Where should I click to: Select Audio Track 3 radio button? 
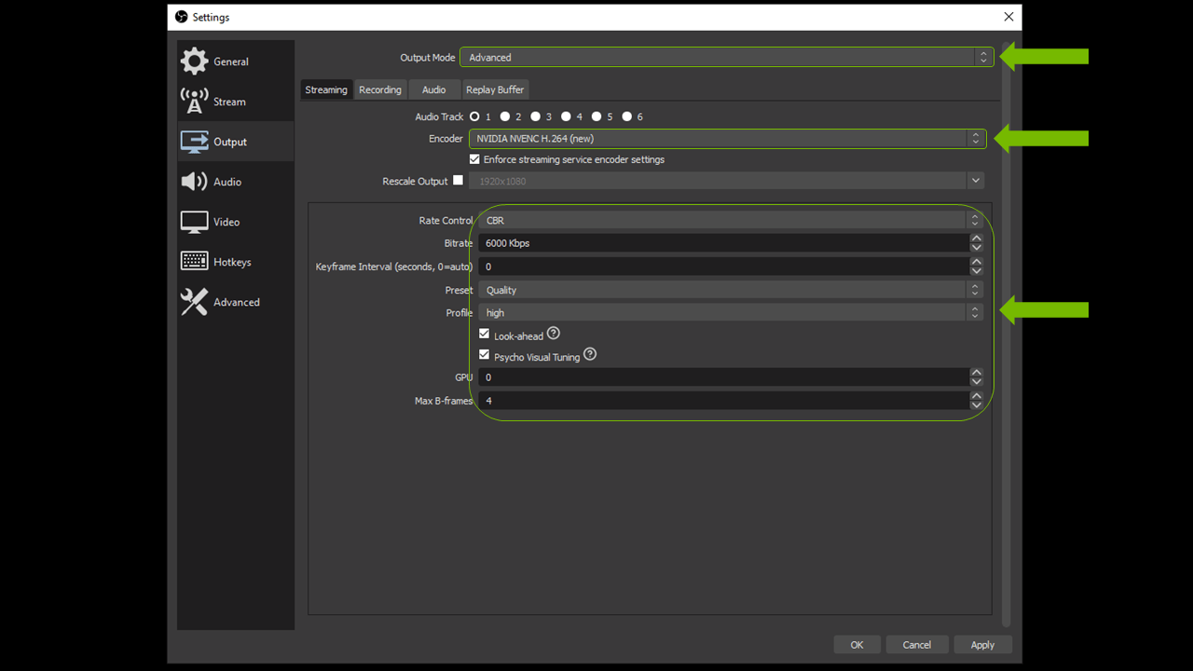(538, 116)
